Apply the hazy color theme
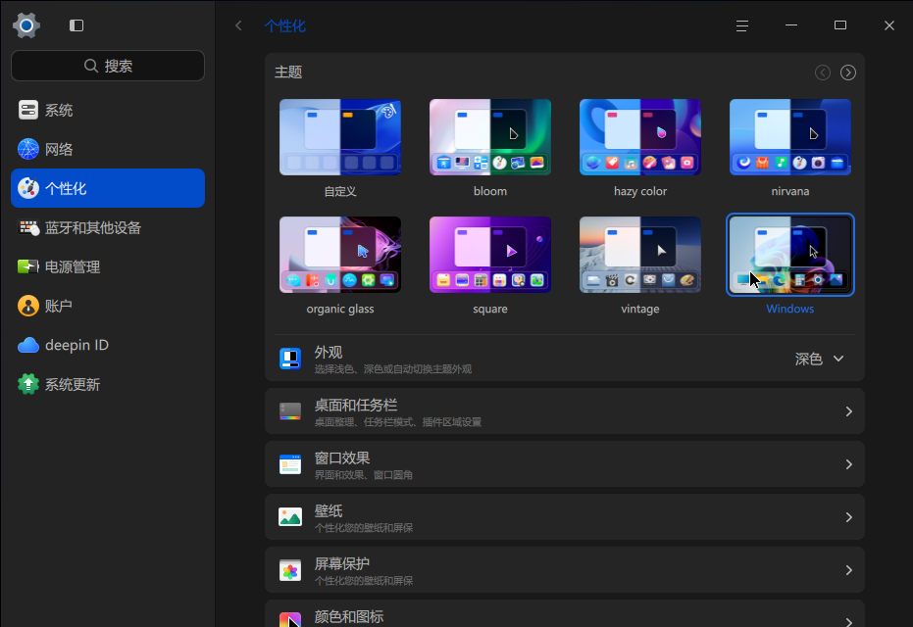The height and width of the screenshot is (627, 913). 640,137
